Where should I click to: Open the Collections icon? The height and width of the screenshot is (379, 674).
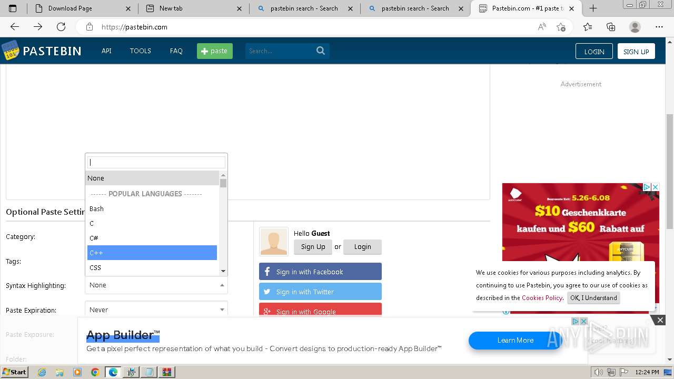point(611,27)
